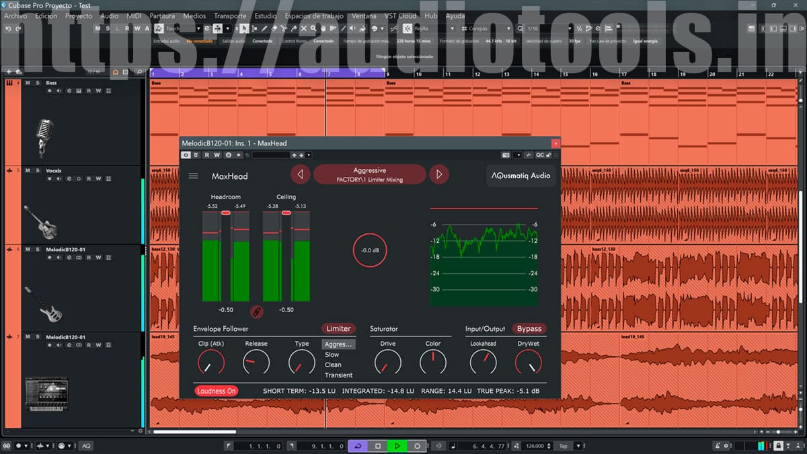Solo the Vocals track
The width and height of the screenshot is (807, 454).
[x=37, y=171]
